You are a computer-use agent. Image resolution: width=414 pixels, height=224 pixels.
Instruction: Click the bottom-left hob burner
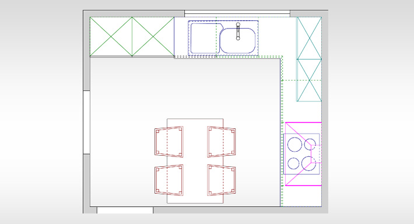point(294,163)
